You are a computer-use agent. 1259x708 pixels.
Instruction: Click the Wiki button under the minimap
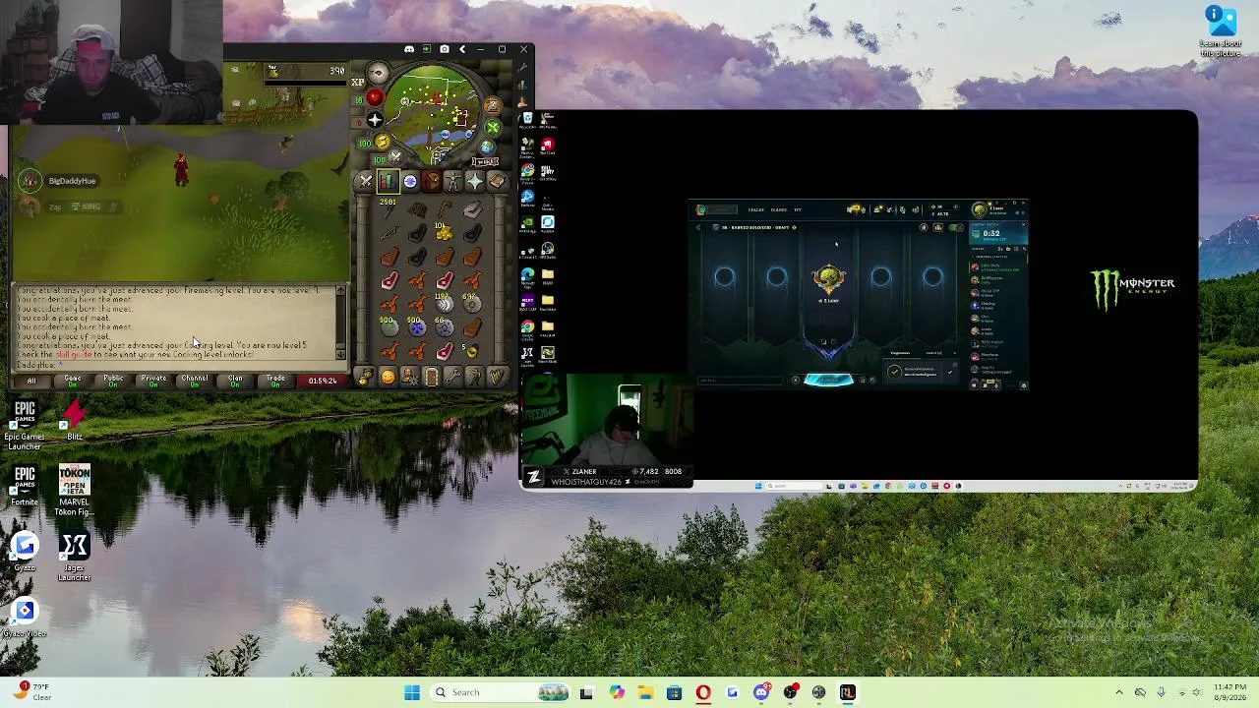(484, 161)
